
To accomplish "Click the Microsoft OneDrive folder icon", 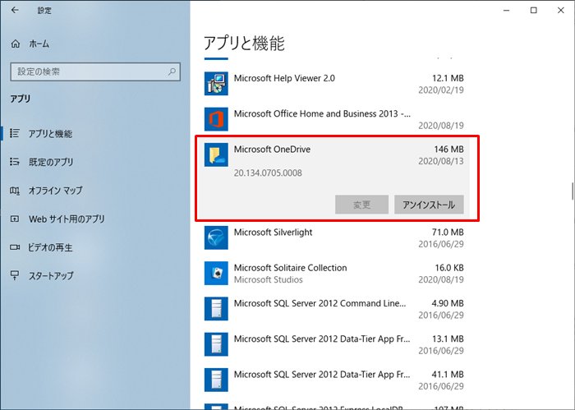I will click(216, 154).
